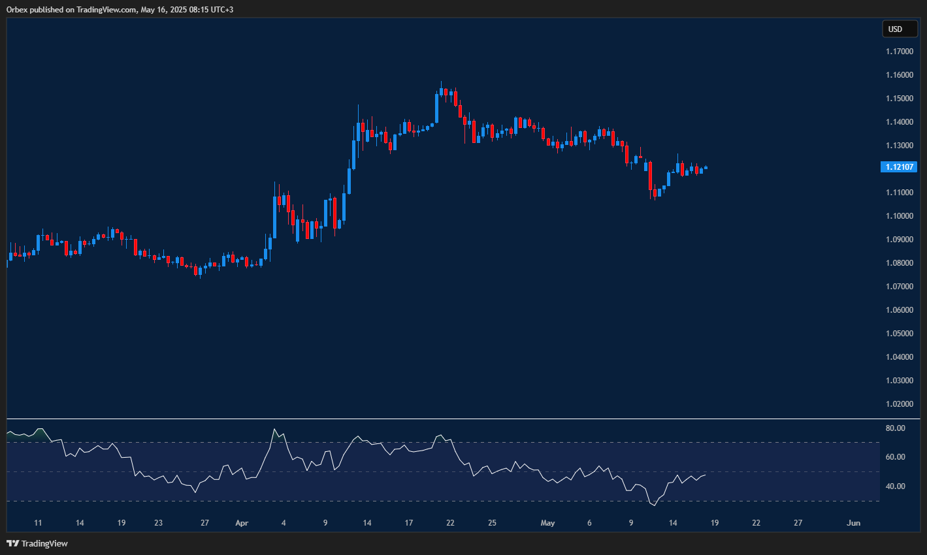Click the current price label 1.12107

(x=900, y=167)
